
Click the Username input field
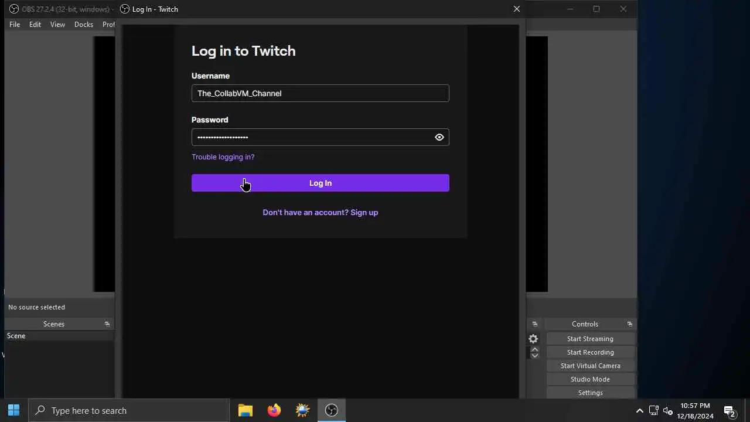[320, 93]
